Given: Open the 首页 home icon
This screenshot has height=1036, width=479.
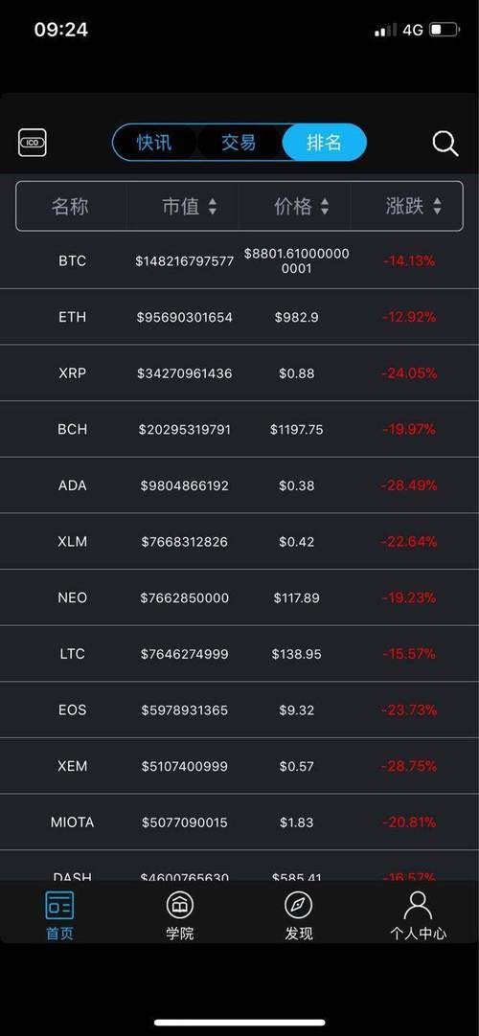Looking at the screenshot, I should pyautogui.click(x=59, y=906).
